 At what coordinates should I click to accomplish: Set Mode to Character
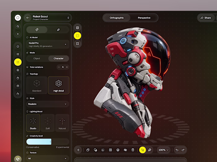[59, 58]
